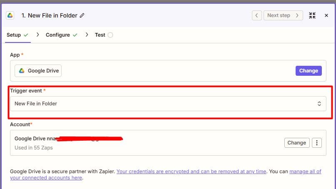Click the step title "1. New File in Folder"
336x189 pixels.
pos(49,15)
